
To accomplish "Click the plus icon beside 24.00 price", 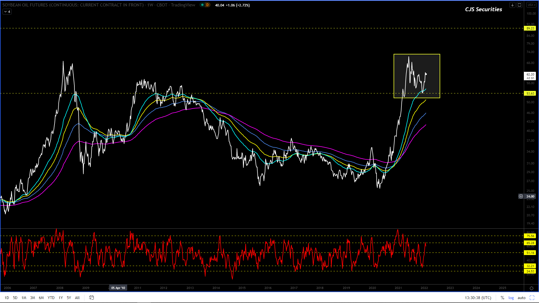I will click(521, 196).
